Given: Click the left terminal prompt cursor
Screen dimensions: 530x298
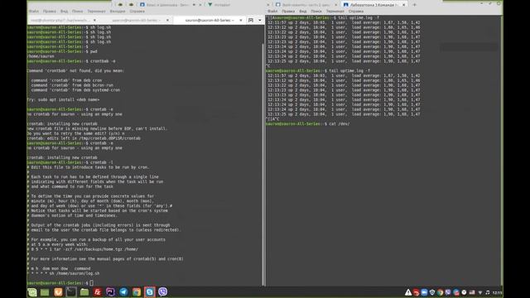Looking at the screenshot, I should 91,283.
